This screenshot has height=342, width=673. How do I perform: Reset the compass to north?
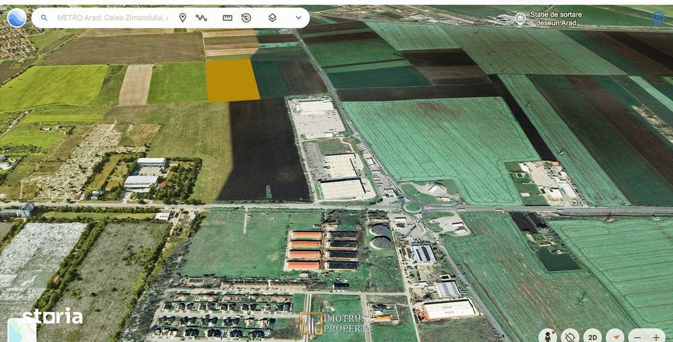[614, 337]
